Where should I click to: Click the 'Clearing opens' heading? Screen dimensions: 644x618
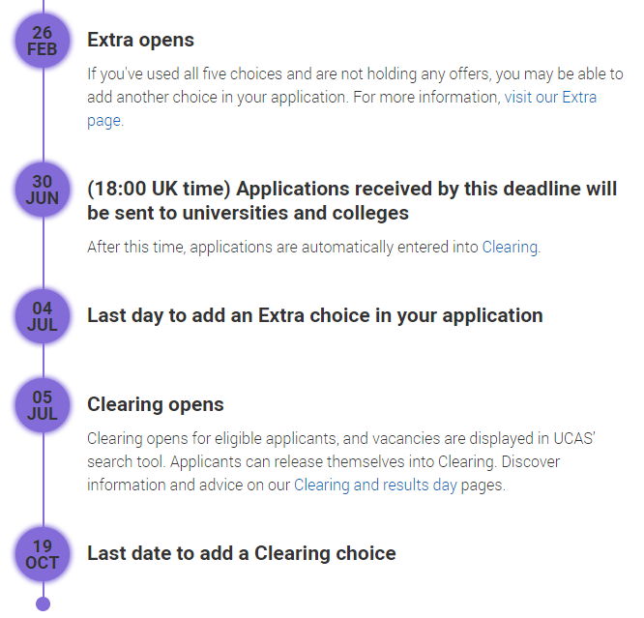point(156,404)
